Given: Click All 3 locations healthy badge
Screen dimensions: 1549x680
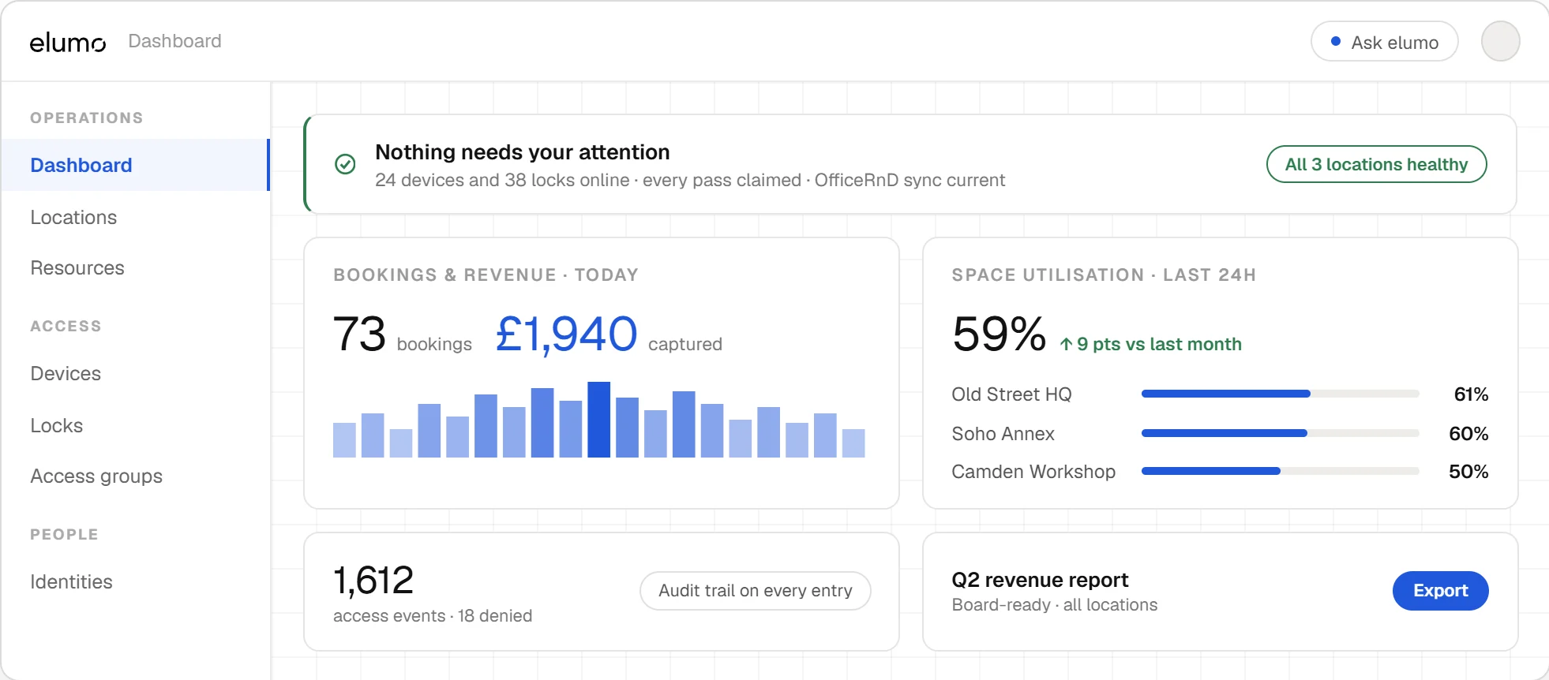Looking at the screenshot, I should 1376,164.
